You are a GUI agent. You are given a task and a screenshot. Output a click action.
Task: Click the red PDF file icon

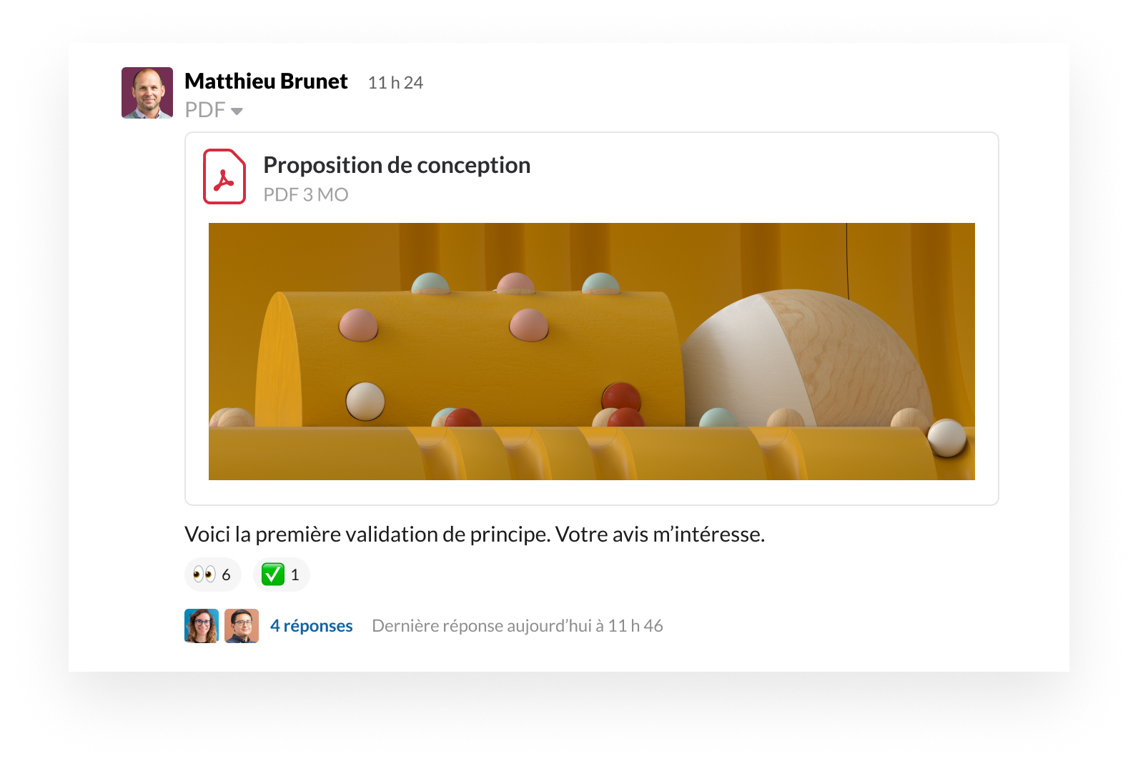tap(224, 176)
